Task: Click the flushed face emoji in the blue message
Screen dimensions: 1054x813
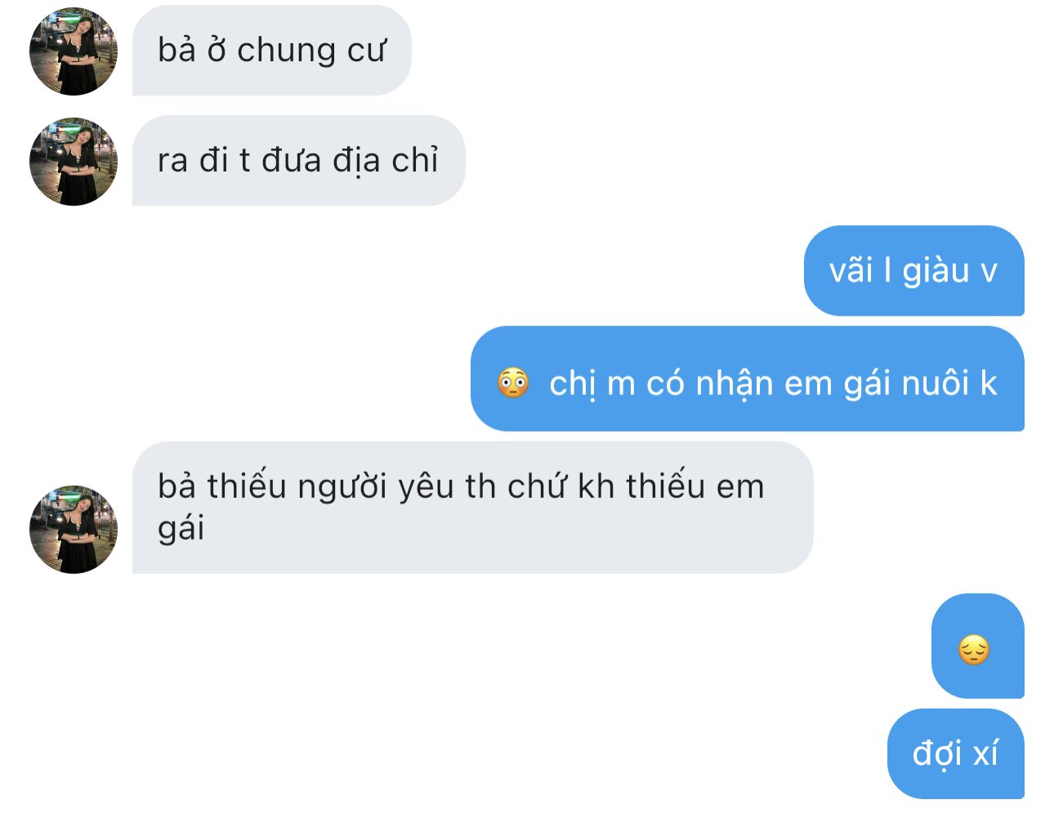Action: [x=513, y=382]
